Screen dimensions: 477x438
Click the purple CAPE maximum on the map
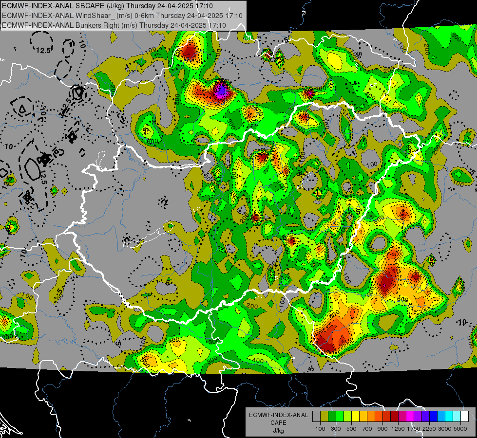(x=222, y=90)
